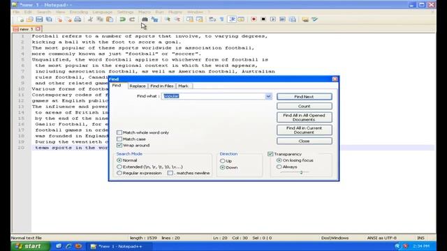This screenshot has height=251, width=447.
Task: Click 'Dos\Windows' in status bar
Action: pyautogui.click(x=335, y=238)
